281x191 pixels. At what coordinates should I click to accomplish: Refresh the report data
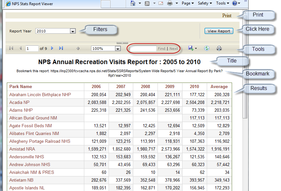point(207,48)
